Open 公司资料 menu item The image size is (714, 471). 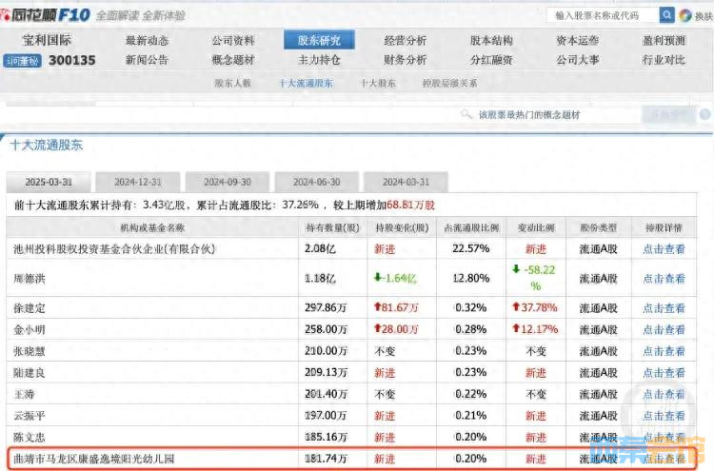[233, 41]
